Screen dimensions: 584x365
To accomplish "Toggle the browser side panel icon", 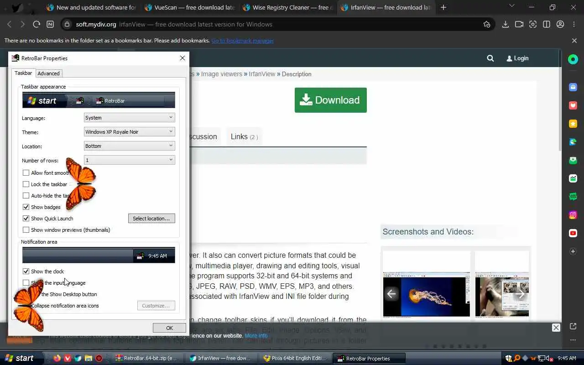I will tap(547, 24).
